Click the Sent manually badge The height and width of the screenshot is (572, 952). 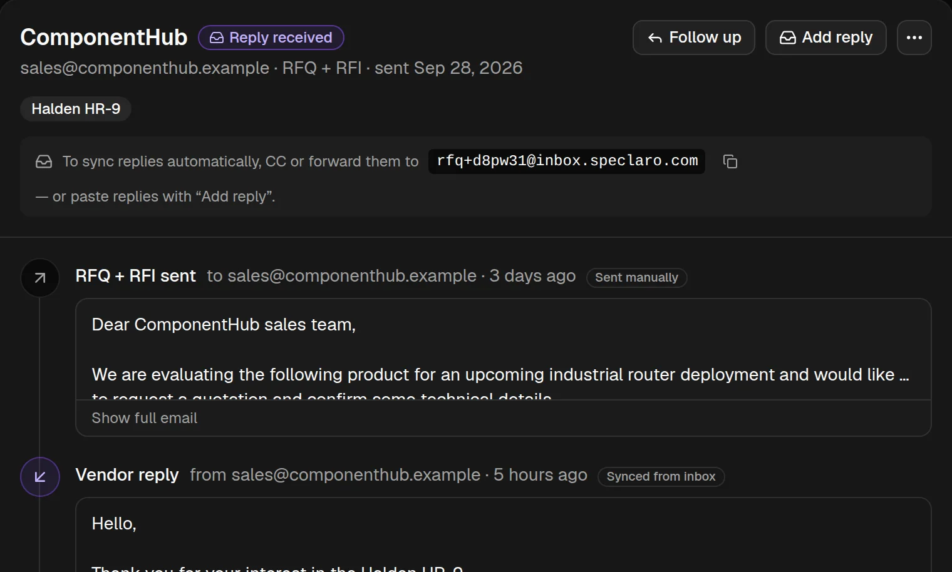pyautogui.click(x=636, y=277)
